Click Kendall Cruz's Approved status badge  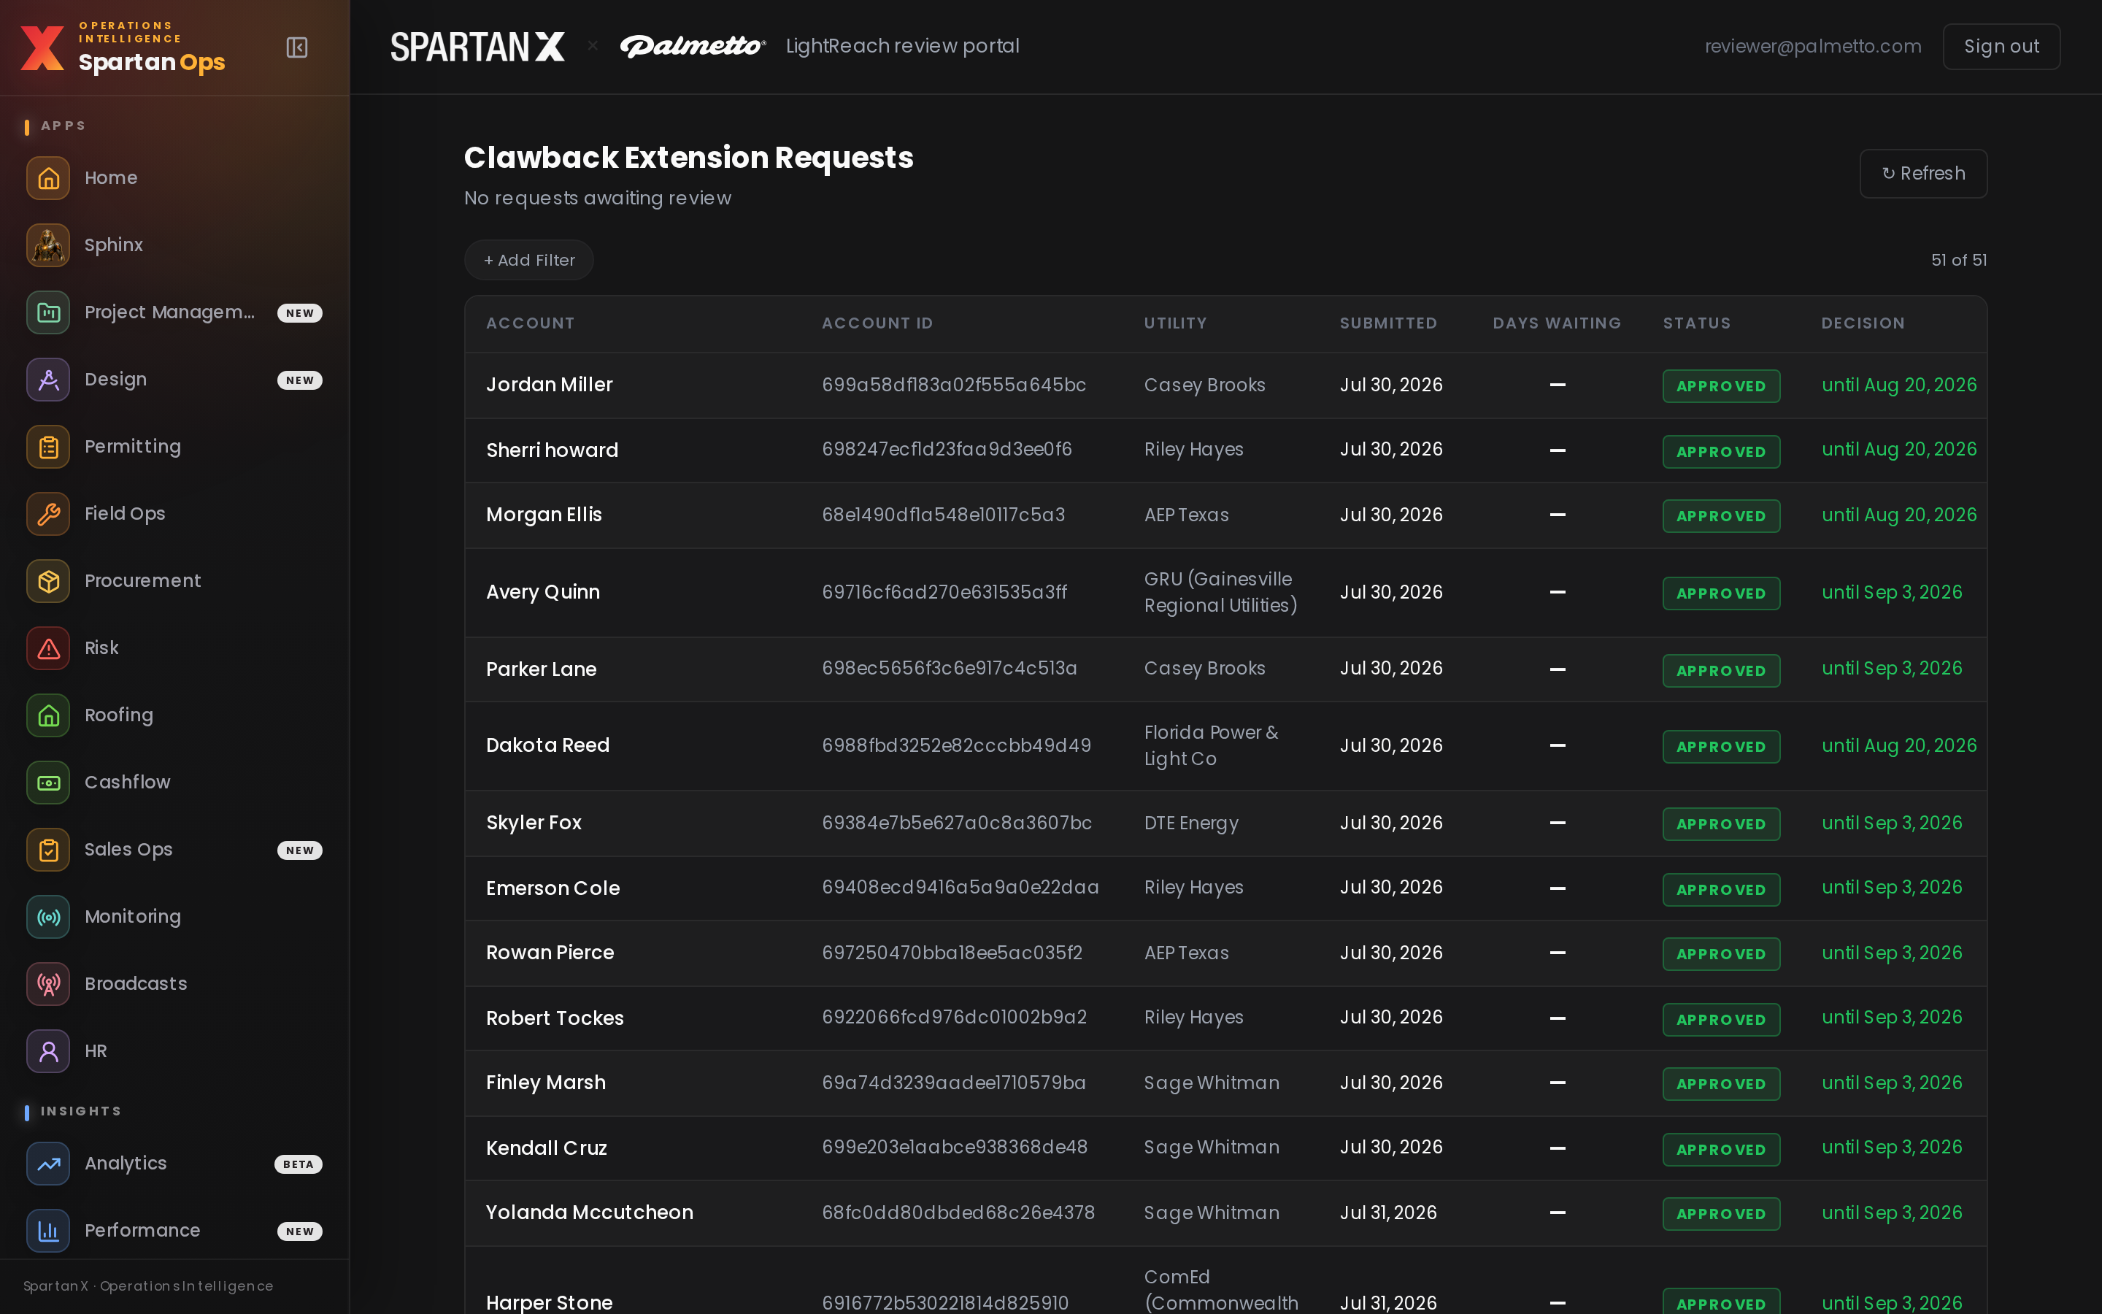[1721, 1149]
